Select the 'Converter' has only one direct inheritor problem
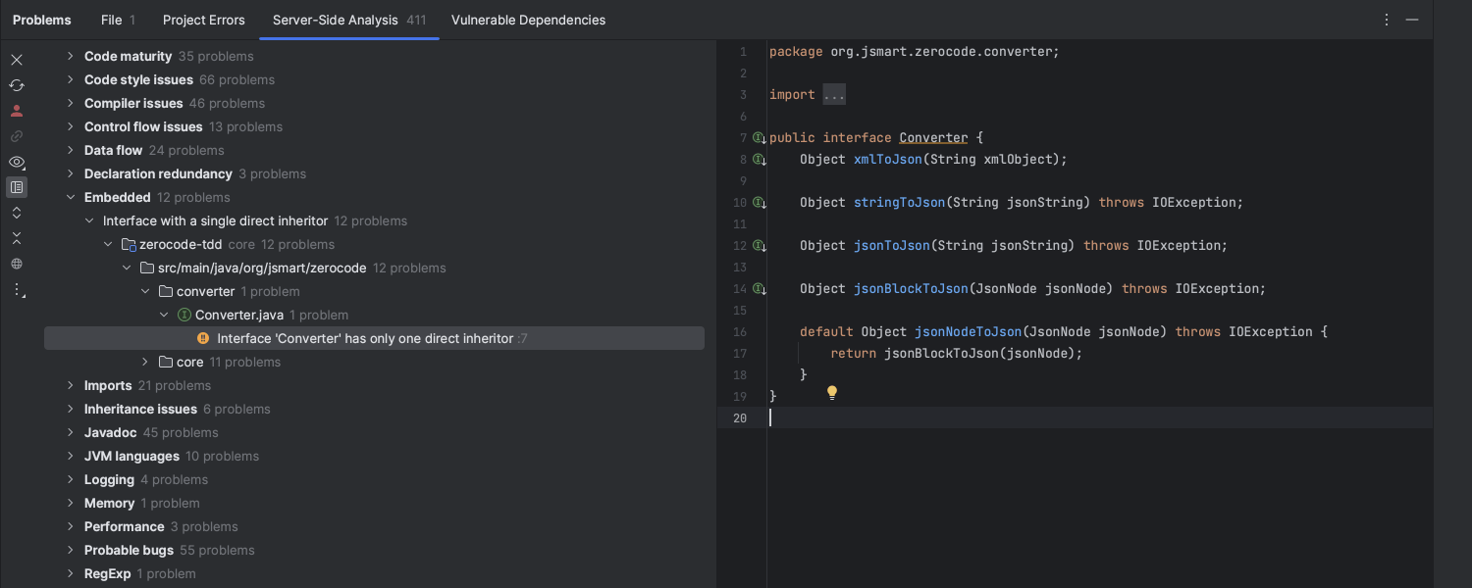Screen dimensions: 1472x588 pos(365,339)
